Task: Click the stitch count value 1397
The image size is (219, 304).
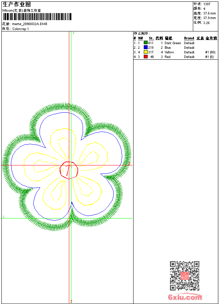Action: 207,4
